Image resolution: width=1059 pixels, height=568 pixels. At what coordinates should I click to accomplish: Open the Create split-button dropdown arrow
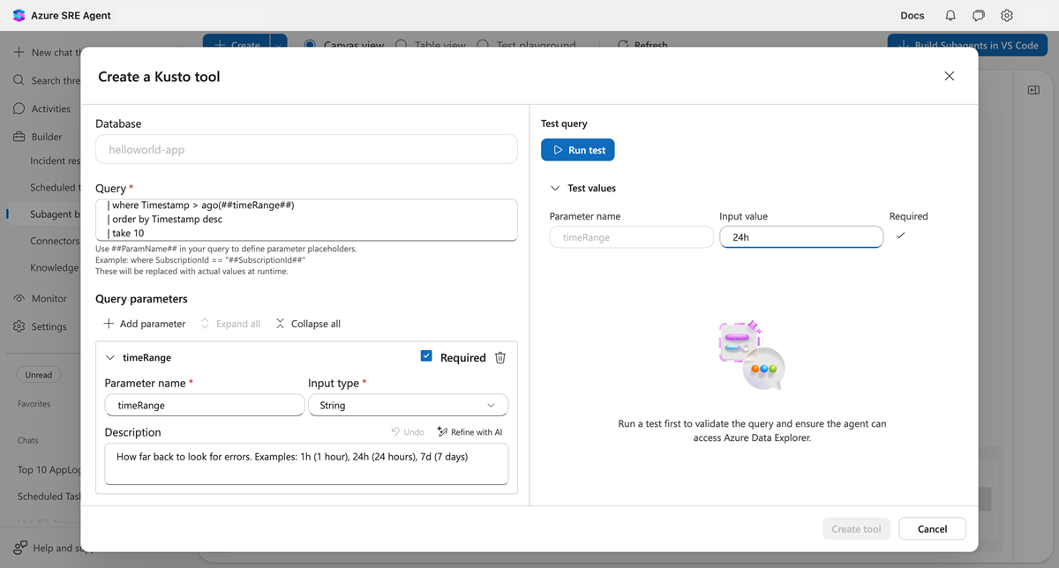click(x=278, y=45)
